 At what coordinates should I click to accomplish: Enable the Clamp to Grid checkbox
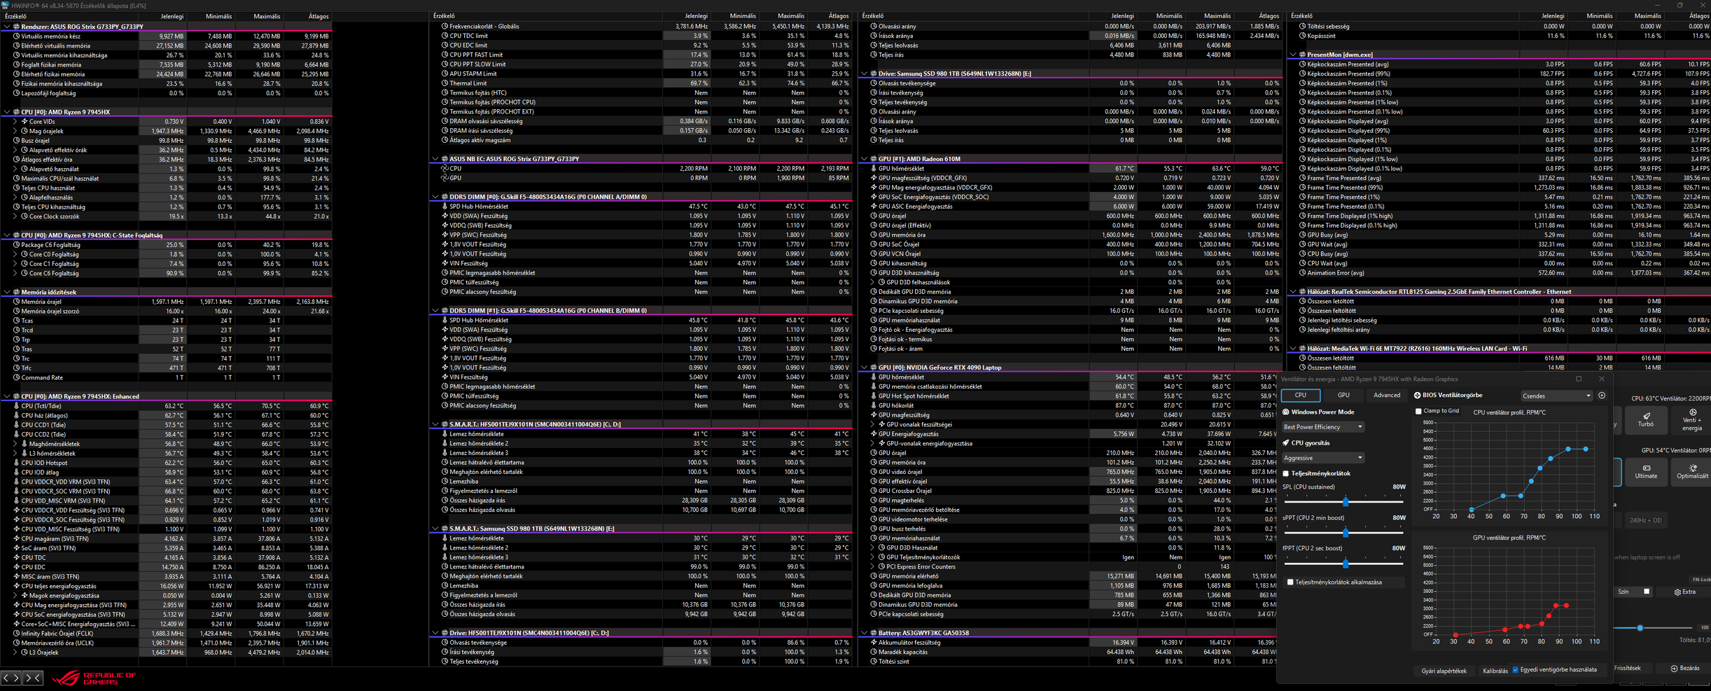(1418, 412)
